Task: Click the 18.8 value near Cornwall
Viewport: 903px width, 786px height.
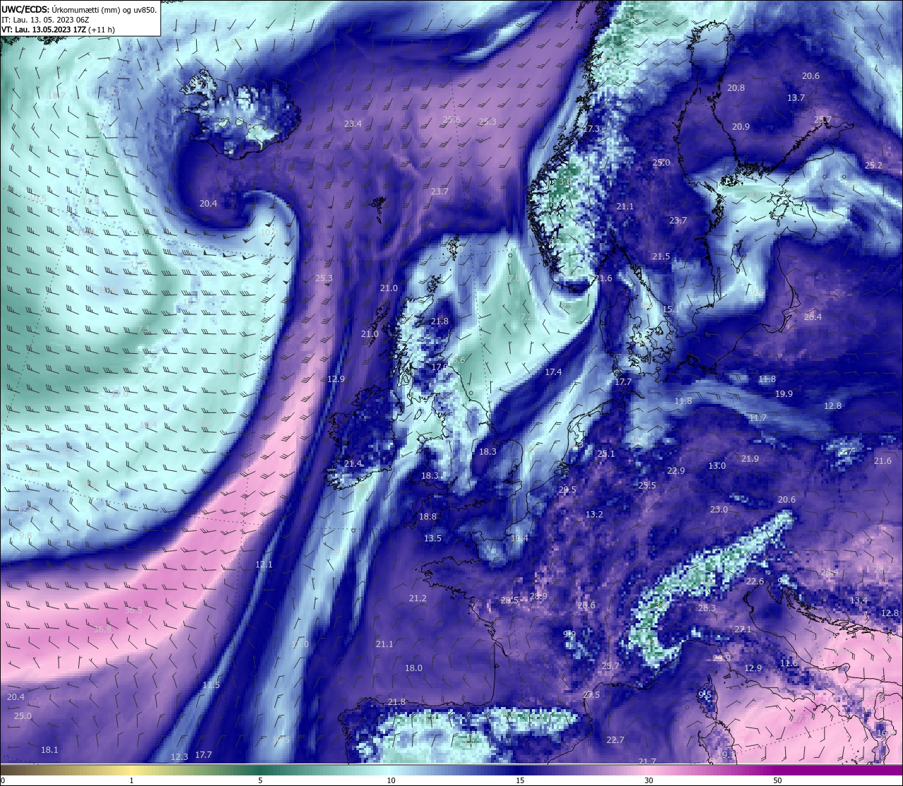Action: [x=428, y=517]
